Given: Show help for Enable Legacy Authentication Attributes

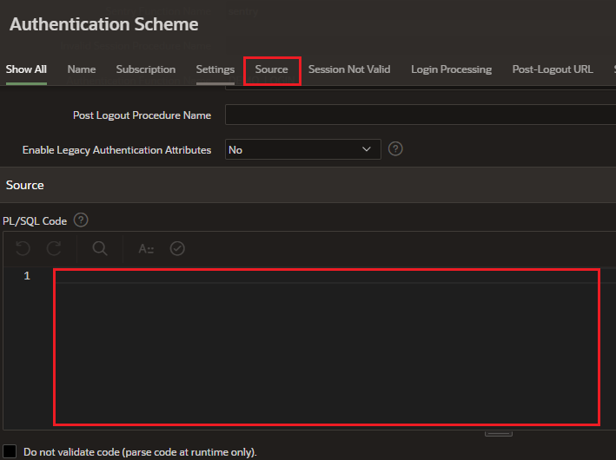Looking at the screenshot, I should coord(395,149).
